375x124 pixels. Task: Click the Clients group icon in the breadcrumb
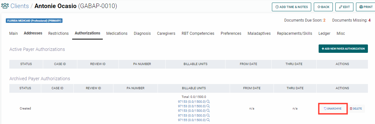click(5, 6)
